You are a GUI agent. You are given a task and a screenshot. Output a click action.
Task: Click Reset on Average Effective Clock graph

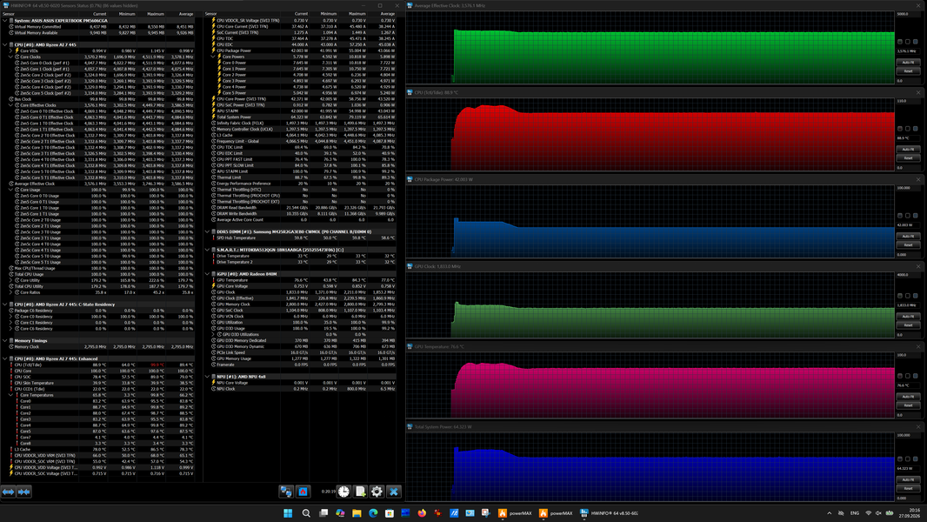click(908, 71)
